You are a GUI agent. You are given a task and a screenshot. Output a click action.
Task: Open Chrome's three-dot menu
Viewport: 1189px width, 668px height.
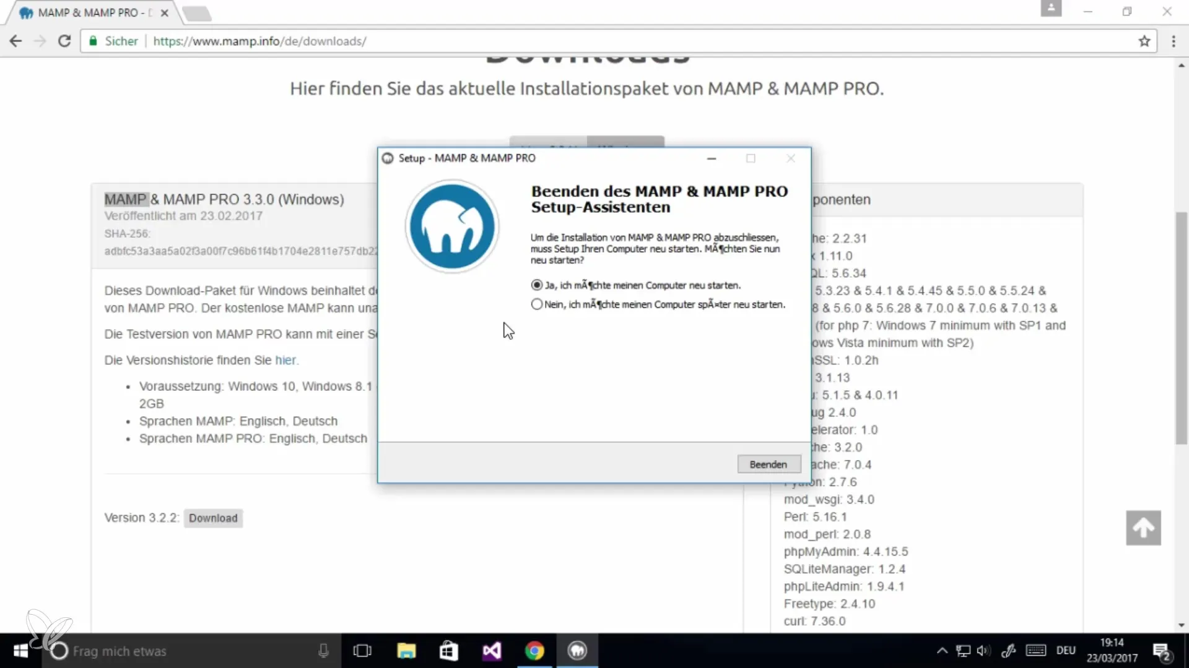(x=1174, y=41)
